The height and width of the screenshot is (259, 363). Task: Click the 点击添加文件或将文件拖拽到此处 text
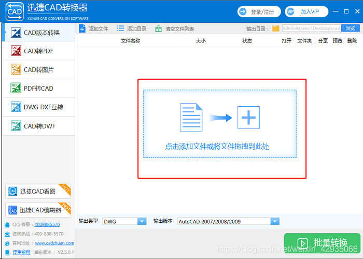217,147
